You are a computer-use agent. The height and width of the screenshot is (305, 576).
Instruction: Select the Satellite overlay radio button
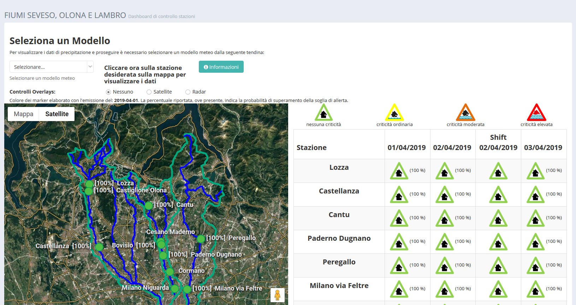(149, 92)
